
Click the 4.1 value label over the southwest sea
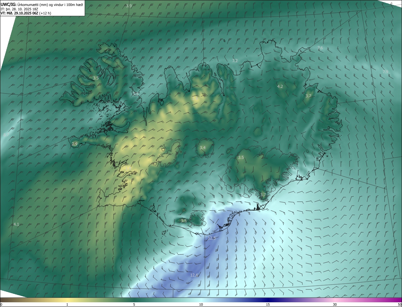[16, 224]
